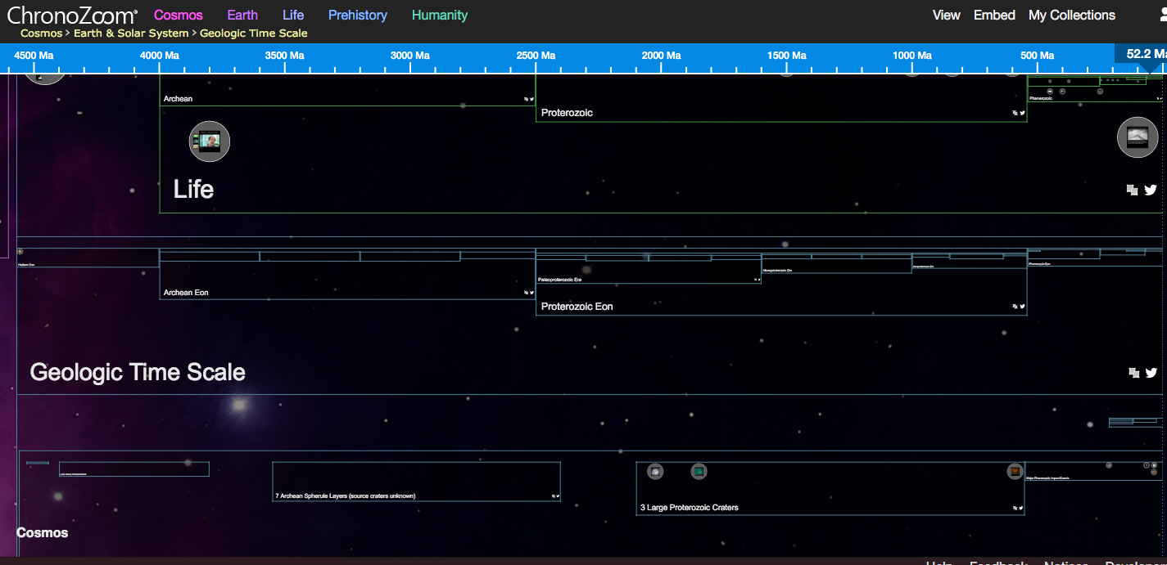1167x565 pixels.
Task: Select the small Phanerozoic timeline label
Action: [1040, 98]
